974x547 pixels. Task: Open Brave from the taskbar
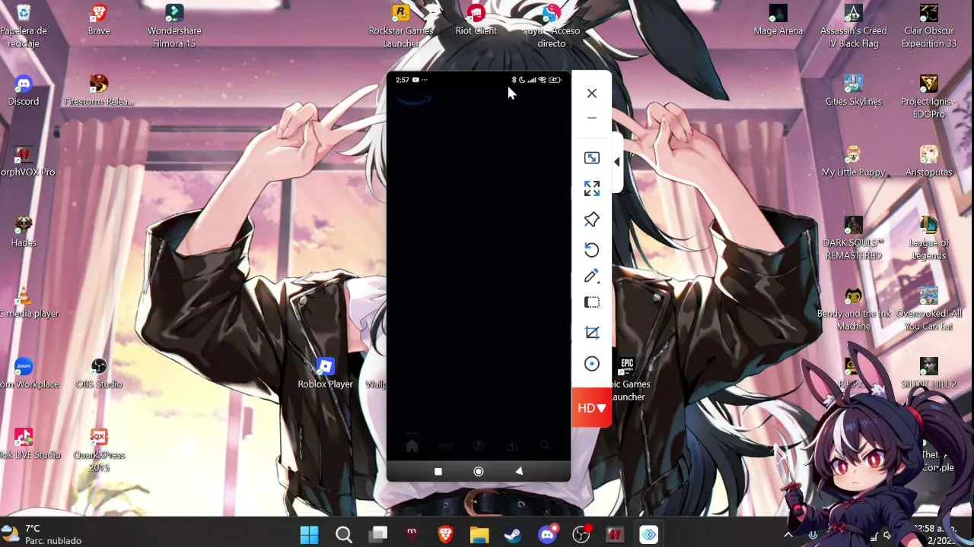(445, 535)
